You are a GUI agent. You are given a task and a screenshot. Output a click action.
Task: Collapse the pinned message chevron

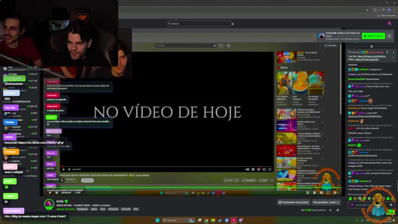coord(393,57)
